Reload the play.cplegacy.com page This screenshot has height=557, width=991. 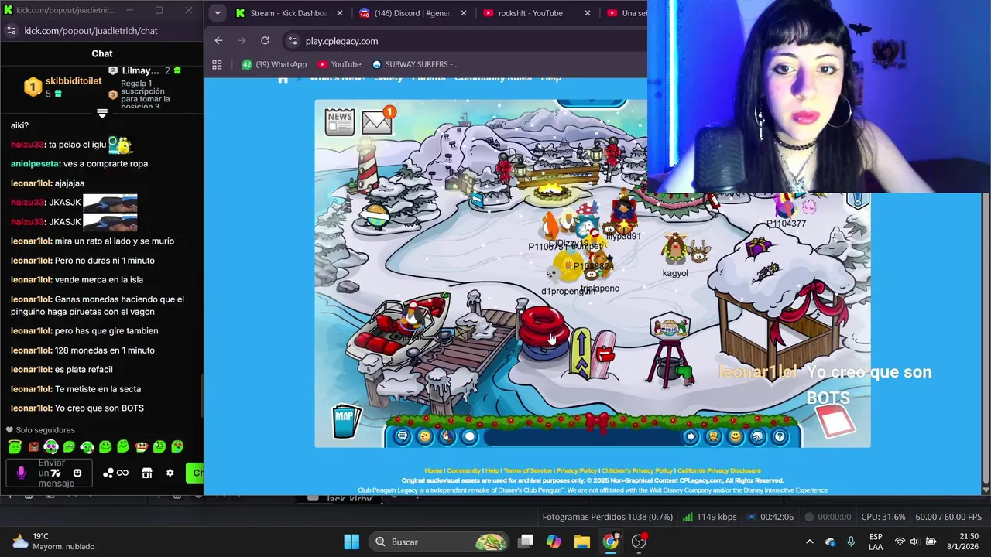click(x=265, y=41)
